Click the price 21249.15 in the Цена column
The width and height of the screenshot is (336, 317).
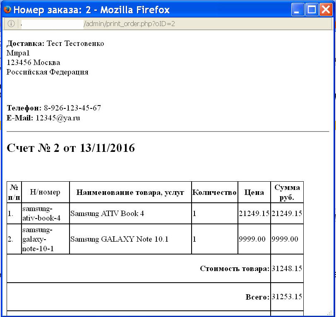(254, 214)
